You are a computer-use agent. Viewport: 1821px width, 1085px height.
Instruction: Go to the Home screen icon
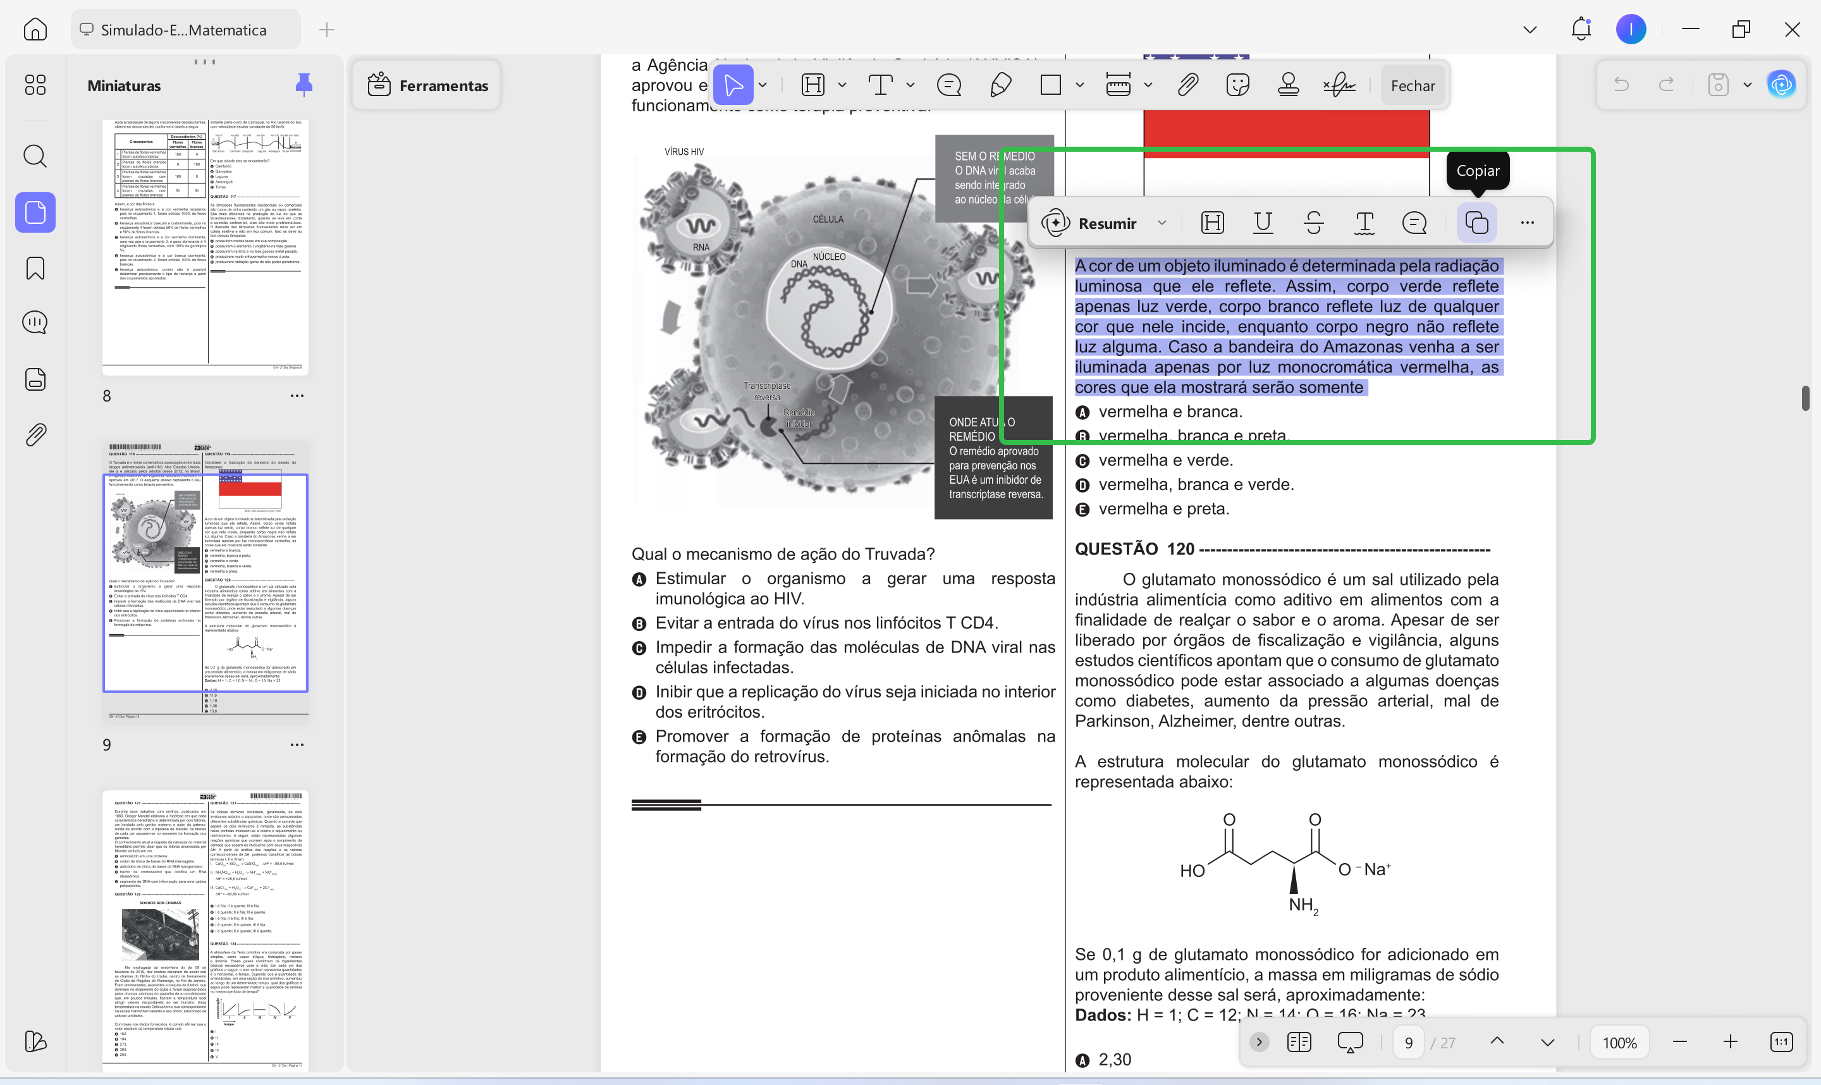pyautogui.click(x=35, y=29)
